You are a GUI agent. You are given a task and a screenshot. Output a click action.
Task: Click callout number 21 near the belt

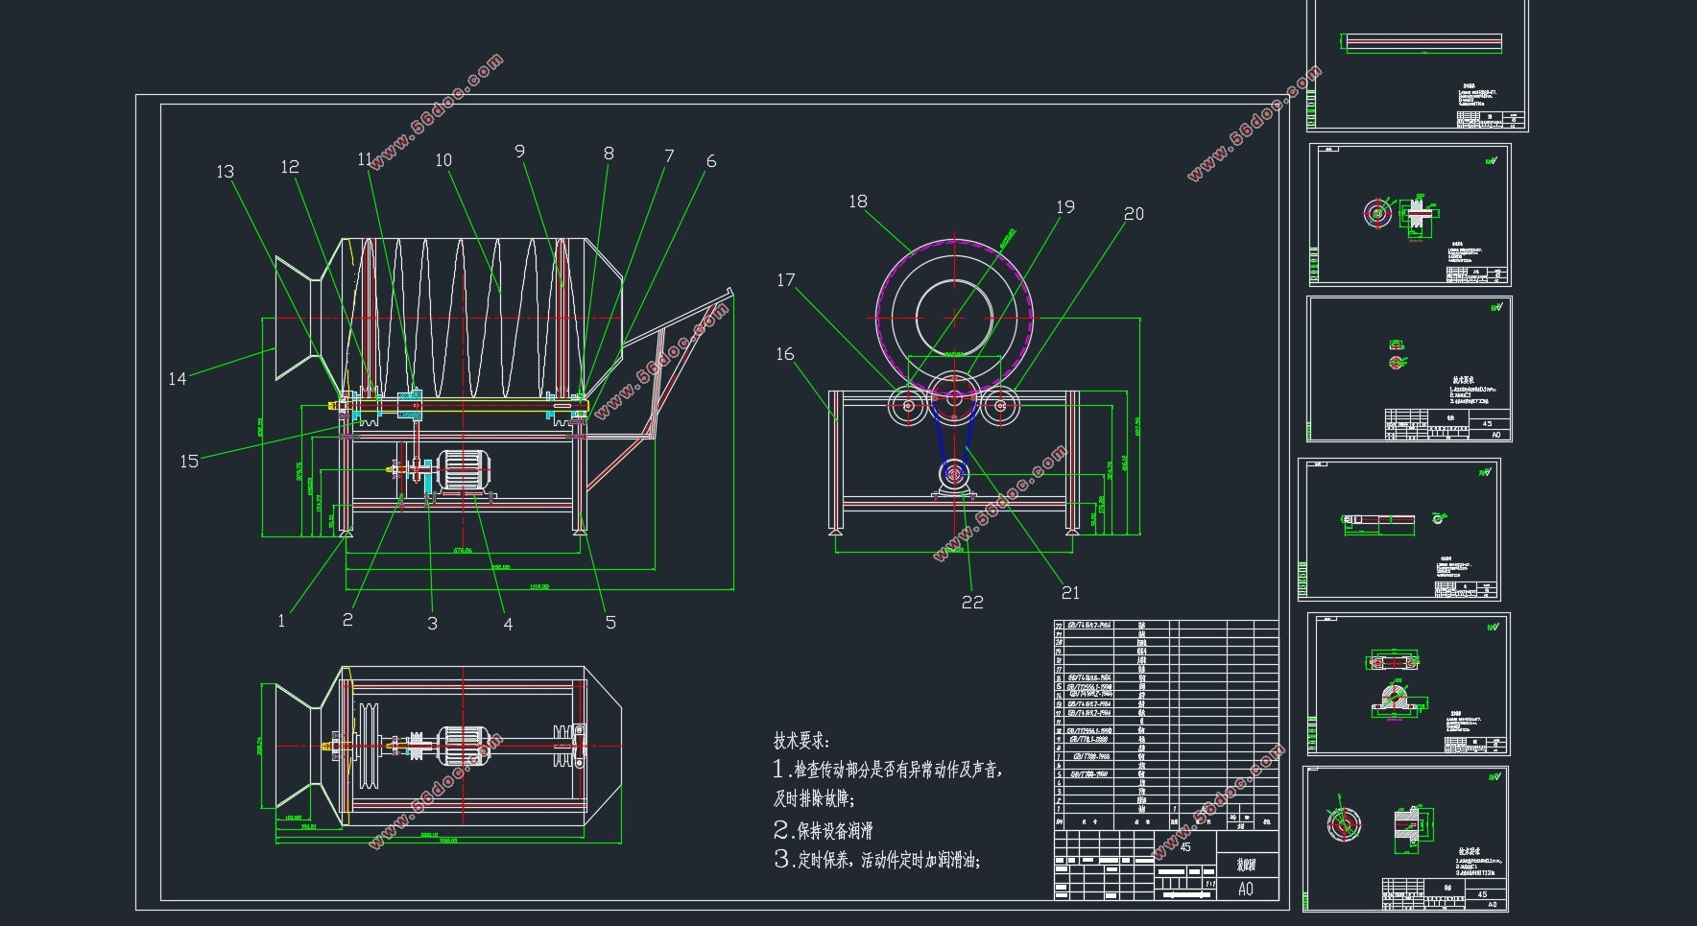tap(1070, 593)
